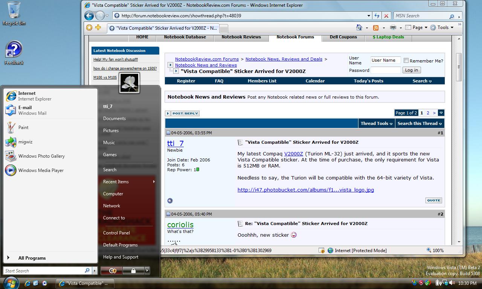Open Windows Photo Gallery from Start menu

(50, 156)
